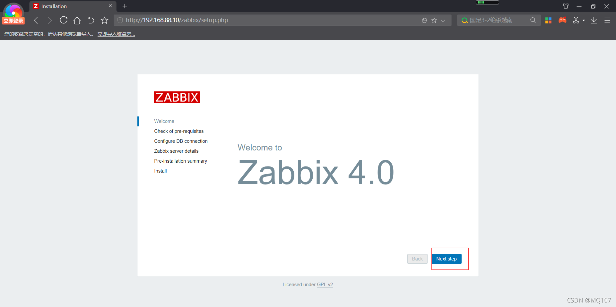The height and width of the screenshot is (307, 616).
Task: Open the colorful apps grid icon
Action: 548,20
